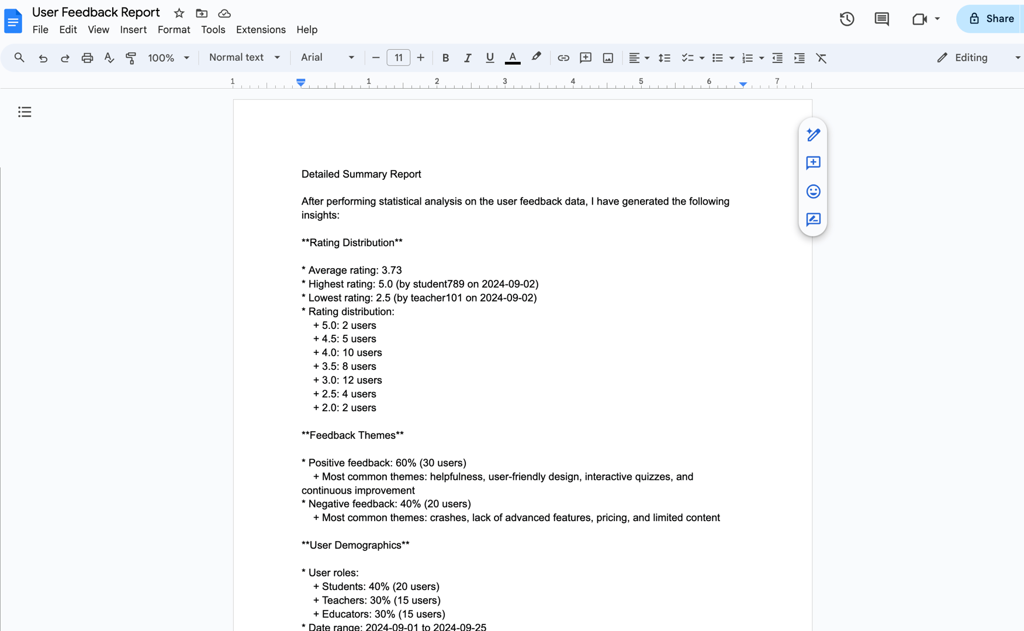
Task: Open the Normal text style dropdown
Action: (244, 57)
